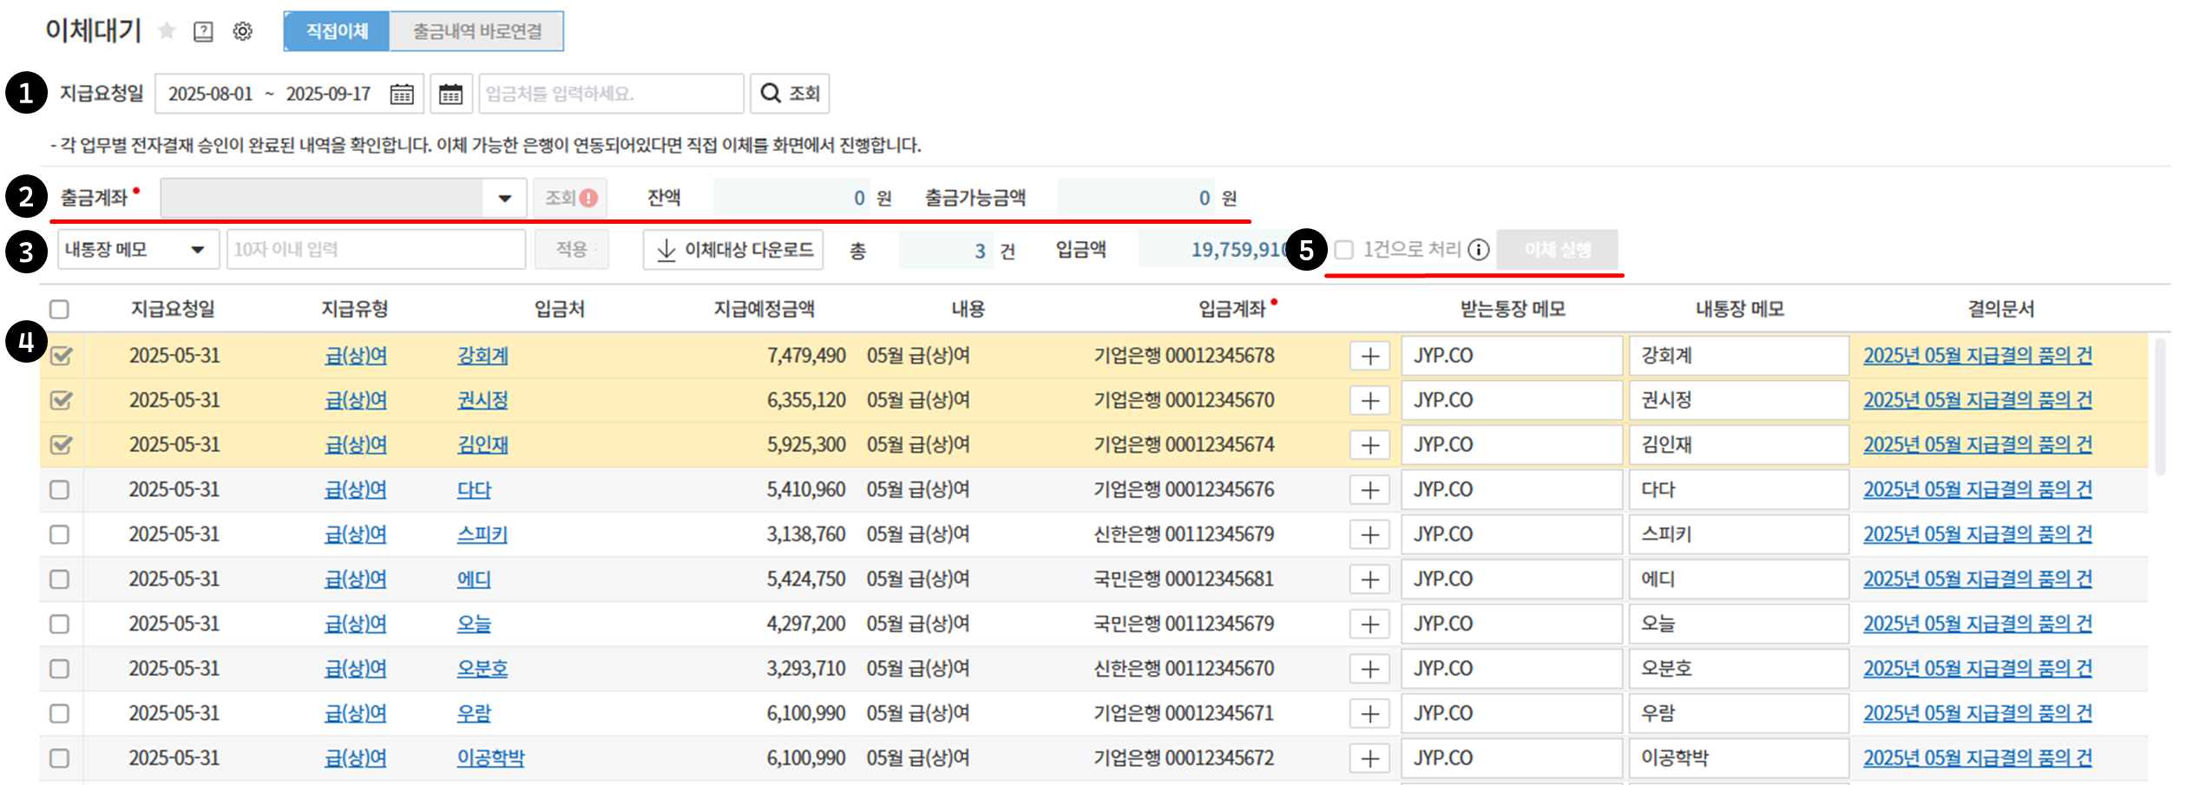
Task: Click the standalone calendar button next to date field
Action: pos(450,94)
